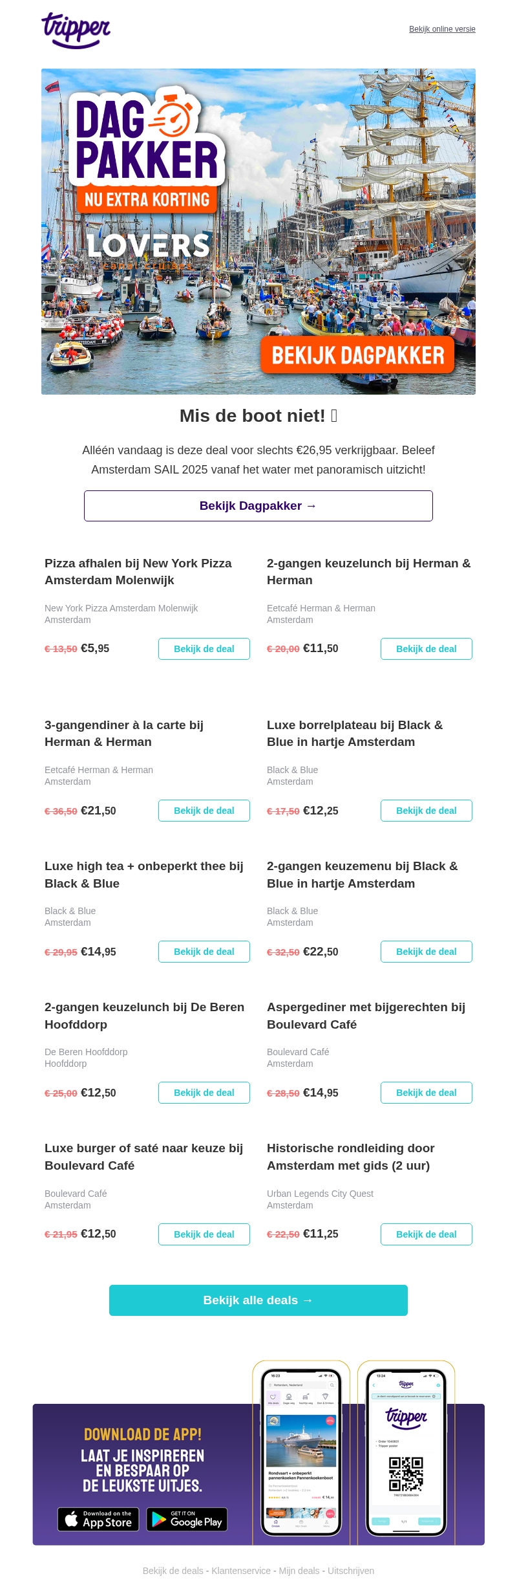
Task: View the New York Pizza deal
Action: [x=204, y=649]
